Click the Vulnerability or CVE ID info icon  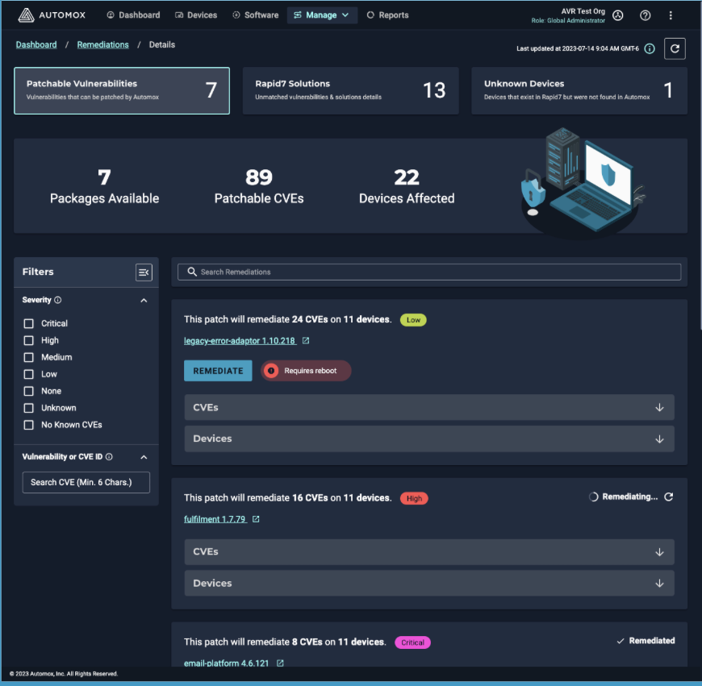109,456
